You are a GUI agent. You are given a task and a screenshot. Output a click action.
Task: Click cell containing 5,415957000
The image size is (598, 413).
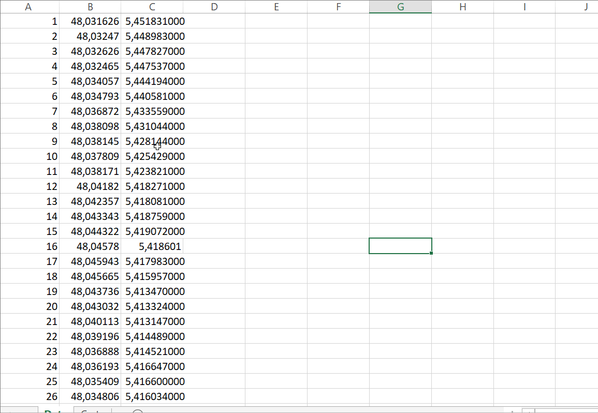152,276
